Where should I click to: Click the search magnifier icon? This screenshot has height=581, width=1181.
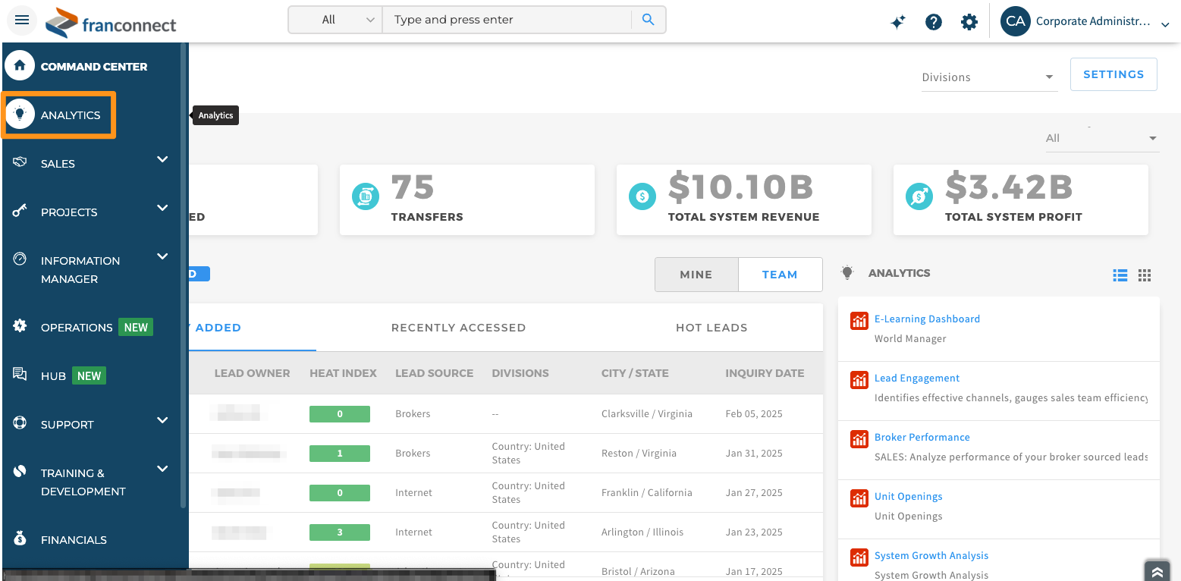(648, 20)
